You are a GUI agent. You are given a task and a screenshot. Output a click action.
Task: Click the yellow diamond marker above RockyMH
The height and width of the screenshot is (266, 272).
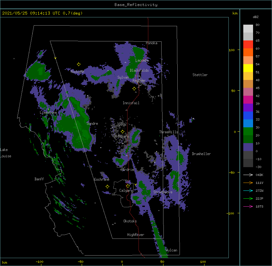coord(79,64)
